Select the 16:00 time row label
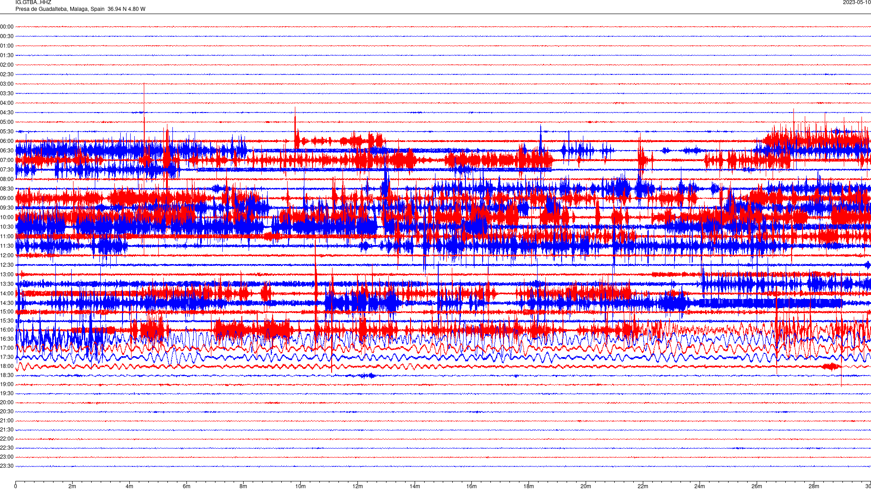Screen dimensions: 871x490 point(7,330)
